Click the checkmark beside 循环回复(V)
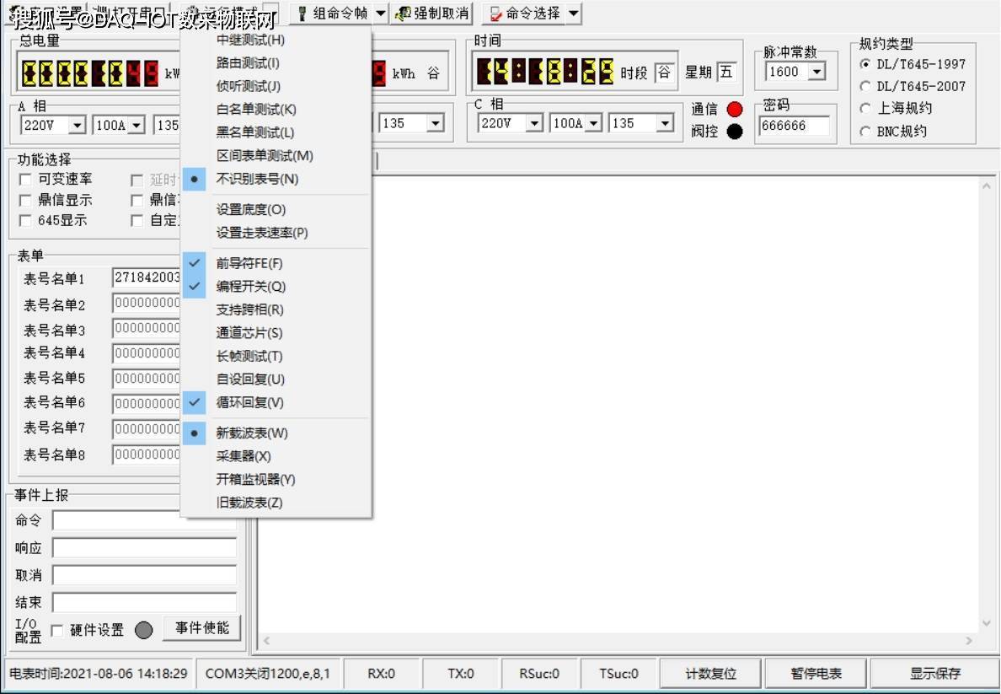The width and height of the screenshot is (1001, 694). point(195,403)
